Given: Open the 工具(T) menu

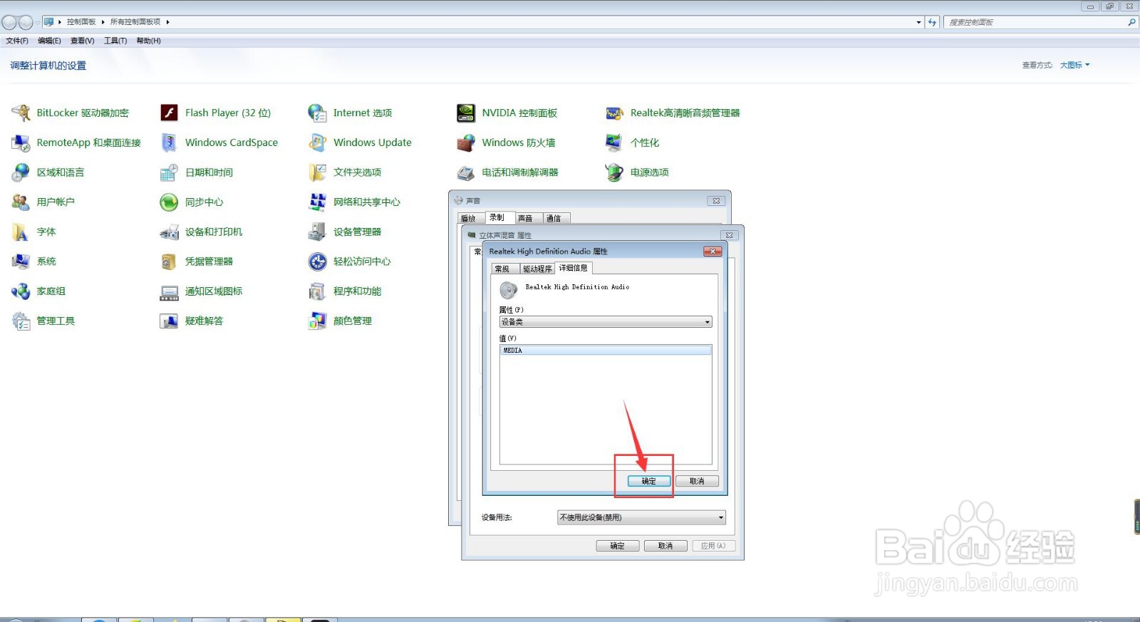Looking at the screenshot, I should 115,41.
